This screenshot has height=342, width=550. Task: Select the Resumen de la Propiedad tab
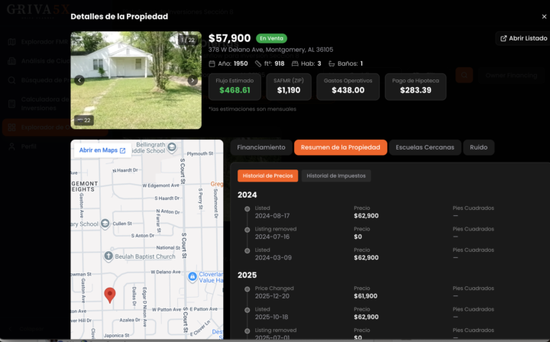tap(341, 147)
